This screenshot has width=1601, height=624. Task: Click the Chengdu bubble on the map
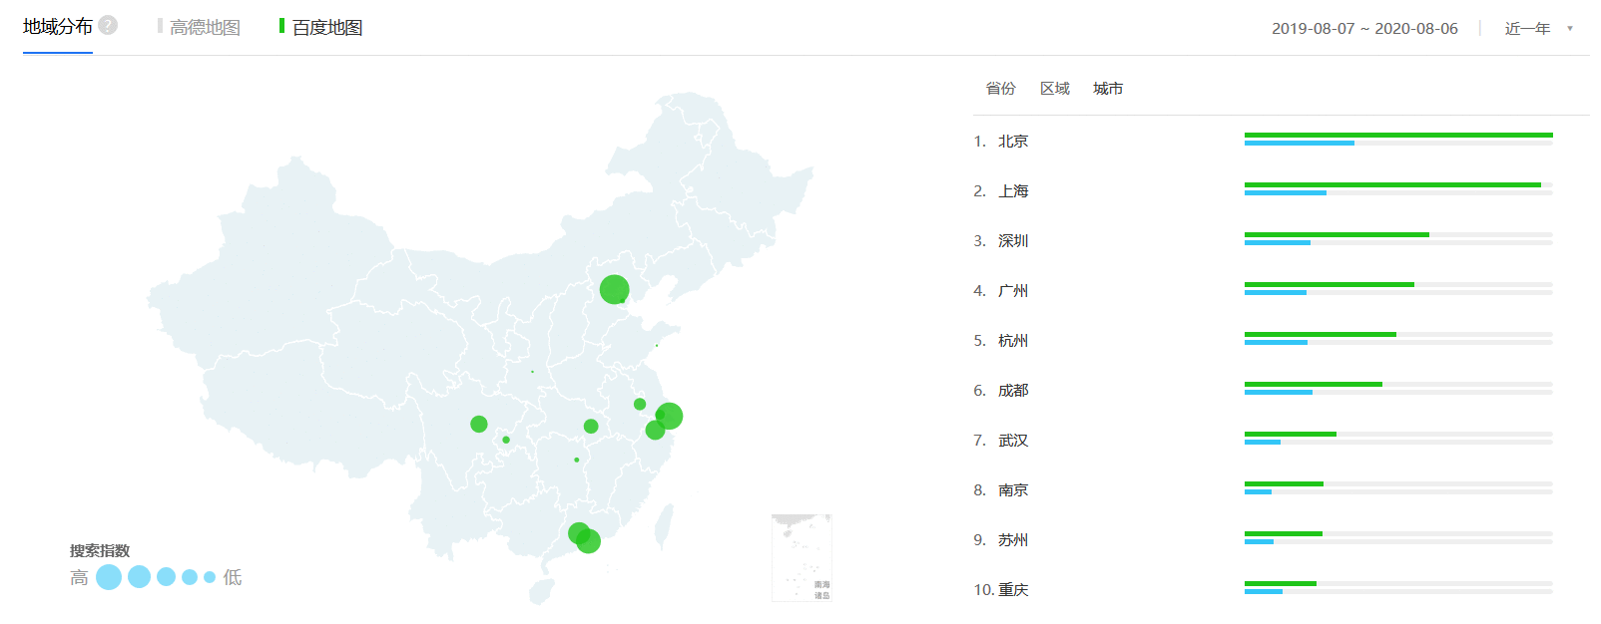pyautogui.click(x=479, y=424)
